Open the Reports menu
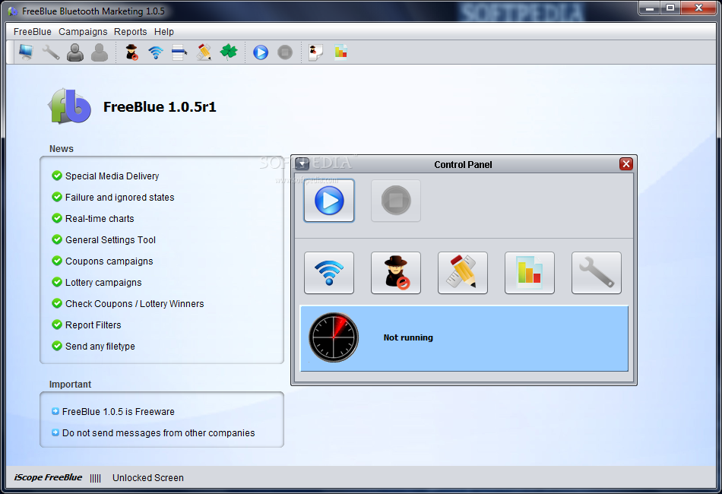This screenshot has height=494, width=722. point(130,32)
